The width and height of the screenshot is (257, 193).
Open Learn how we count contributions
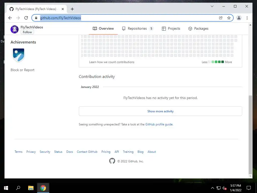(x=112, y=62)
